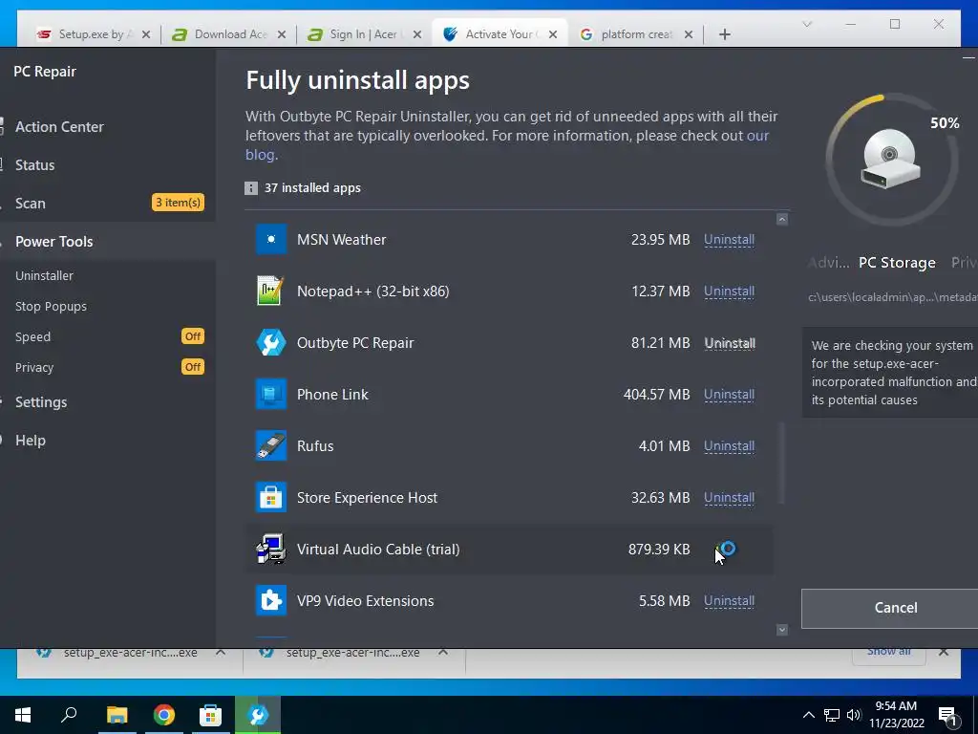Click the PC Storage disk drive icon
Viewport: 978px width, 734px height.
890,159
